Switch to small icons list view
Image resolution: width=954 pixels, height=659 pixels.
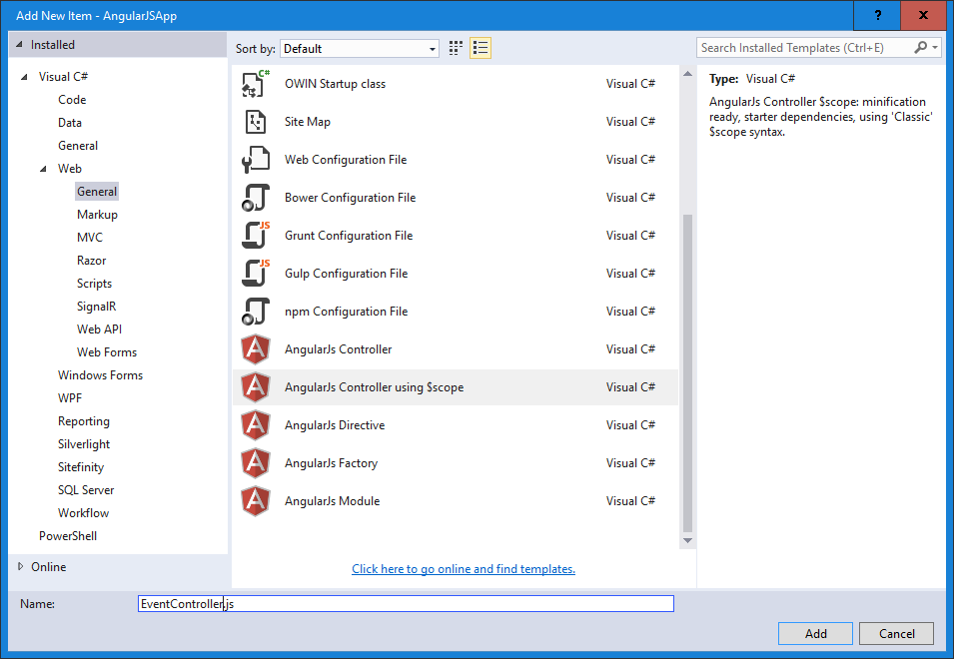[x=480, y=48]
